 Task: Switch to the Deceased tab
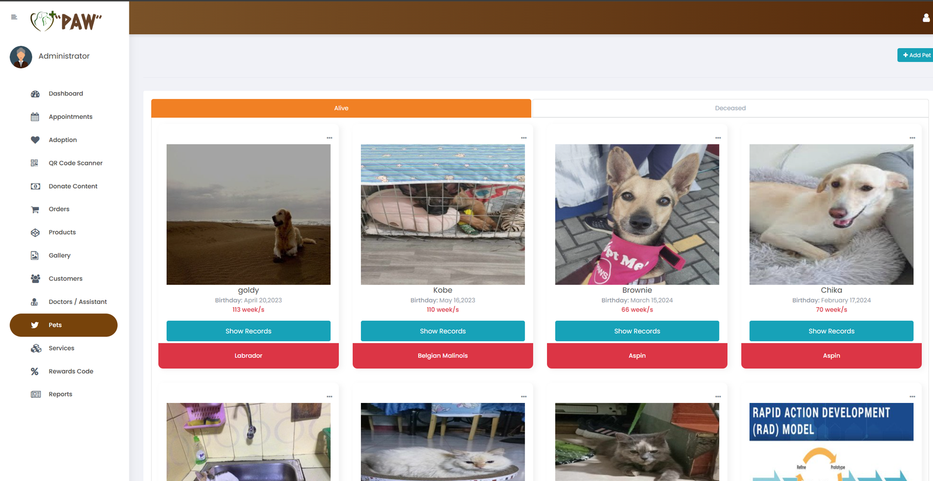tap(730, 108)
